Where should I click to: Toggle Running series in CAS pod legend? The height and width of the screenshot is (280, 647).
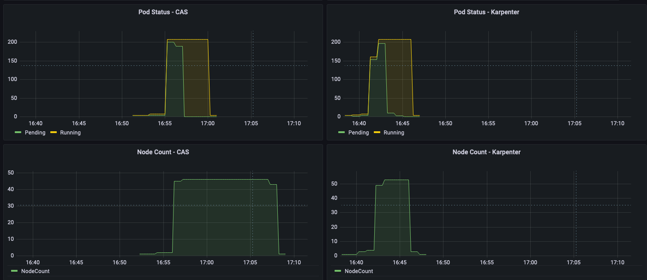tap(71, 133)
